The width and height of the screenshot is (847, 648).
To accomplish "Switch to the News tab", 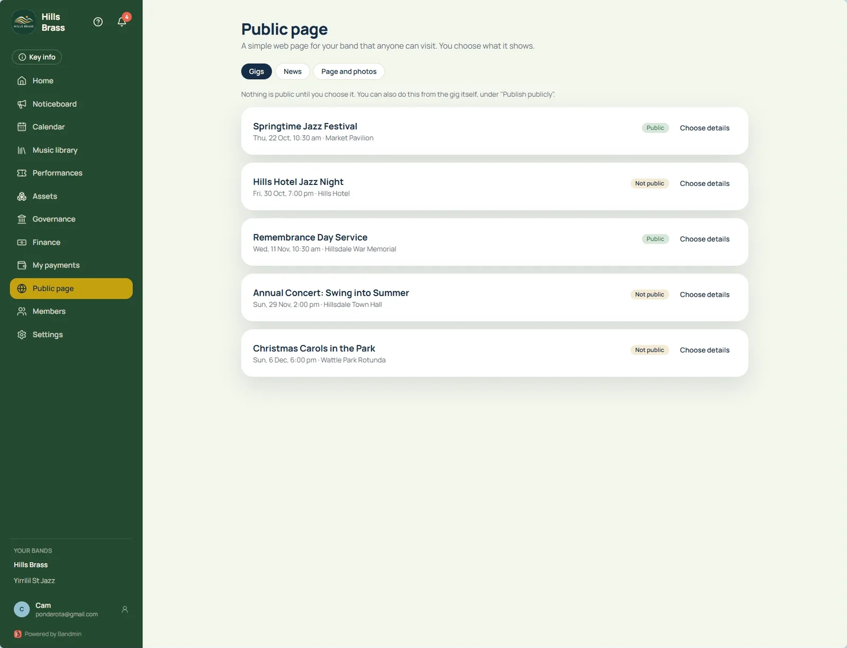I will point(292,72).
